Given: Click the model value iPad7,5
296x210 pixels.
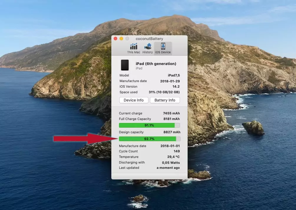Looking at the screenshot, I should coord(174,75).
